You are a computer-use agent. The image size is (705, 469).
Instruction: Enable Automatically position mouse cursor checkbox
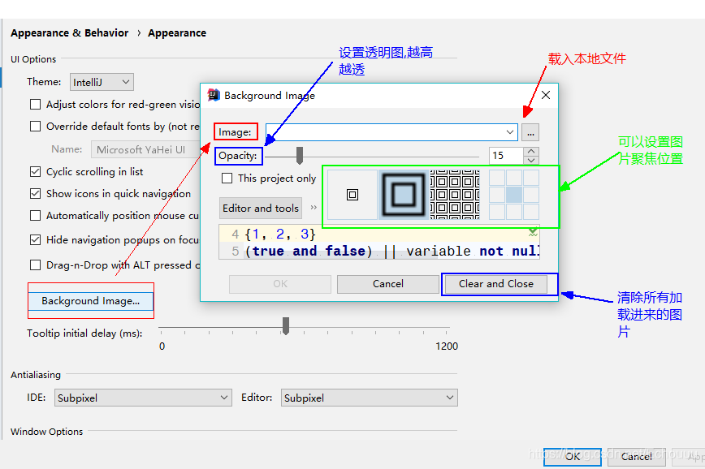(35, 216)
